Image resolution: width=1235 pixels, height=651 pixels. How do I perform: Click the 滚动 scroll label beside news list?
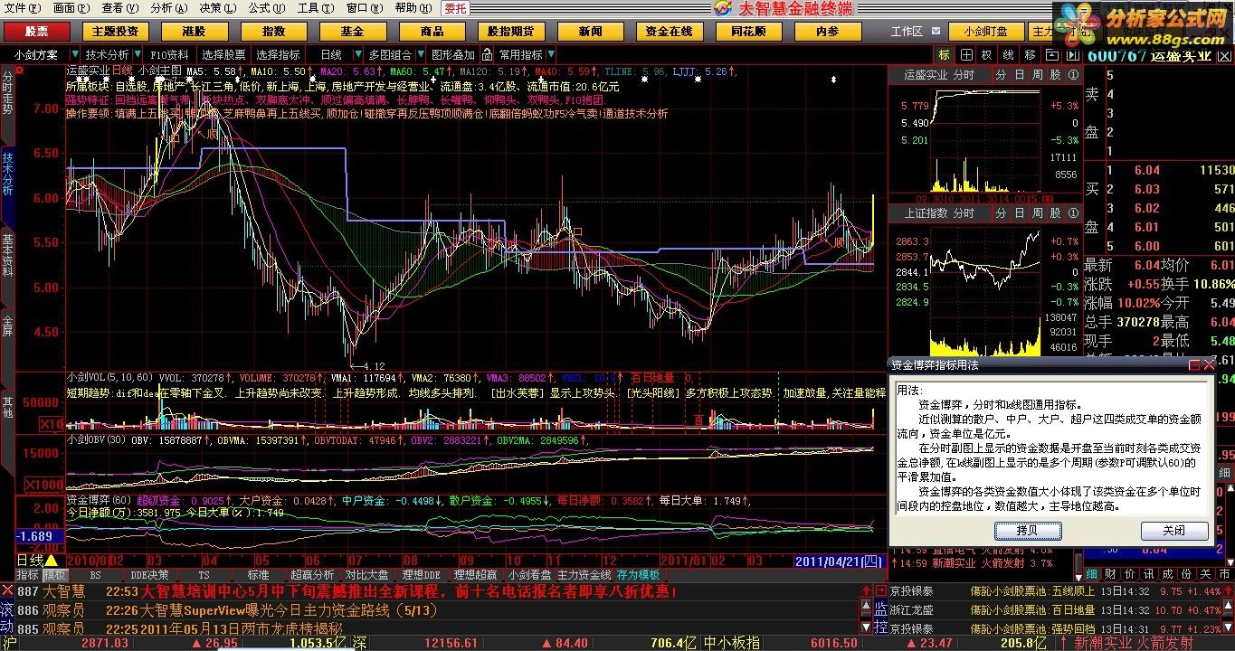point(7,617)
